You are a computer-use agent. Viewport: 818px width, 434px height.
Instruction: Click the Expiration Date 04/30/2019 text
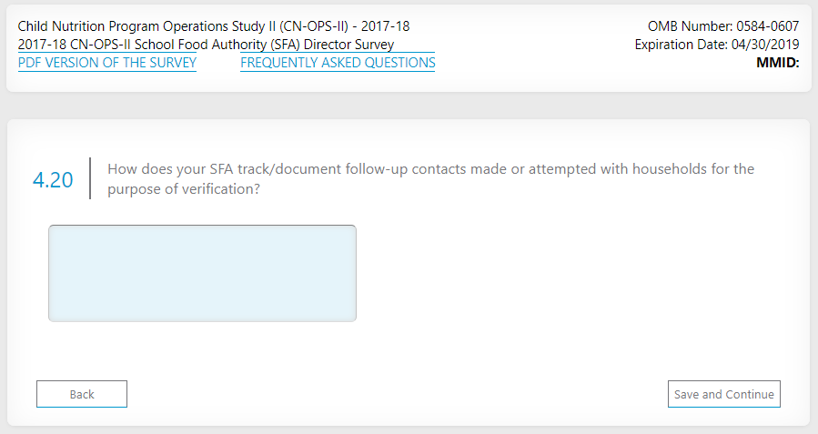click(x=716, y=45)
